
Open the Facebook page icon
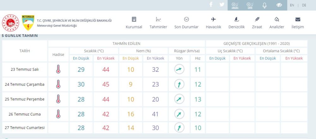[211, 5]
